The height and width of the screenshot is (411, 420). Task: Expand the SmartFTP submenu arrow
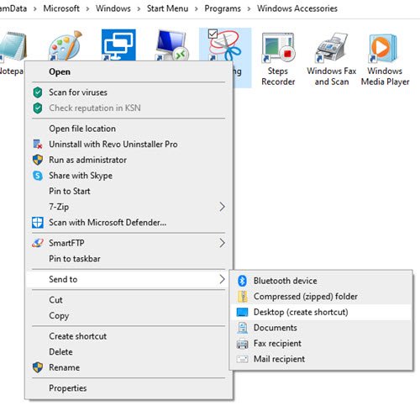222,243
